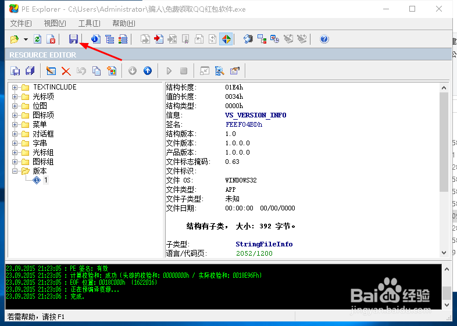
Task: Minimize the PE Explorer window
Action: coord(386,9)
